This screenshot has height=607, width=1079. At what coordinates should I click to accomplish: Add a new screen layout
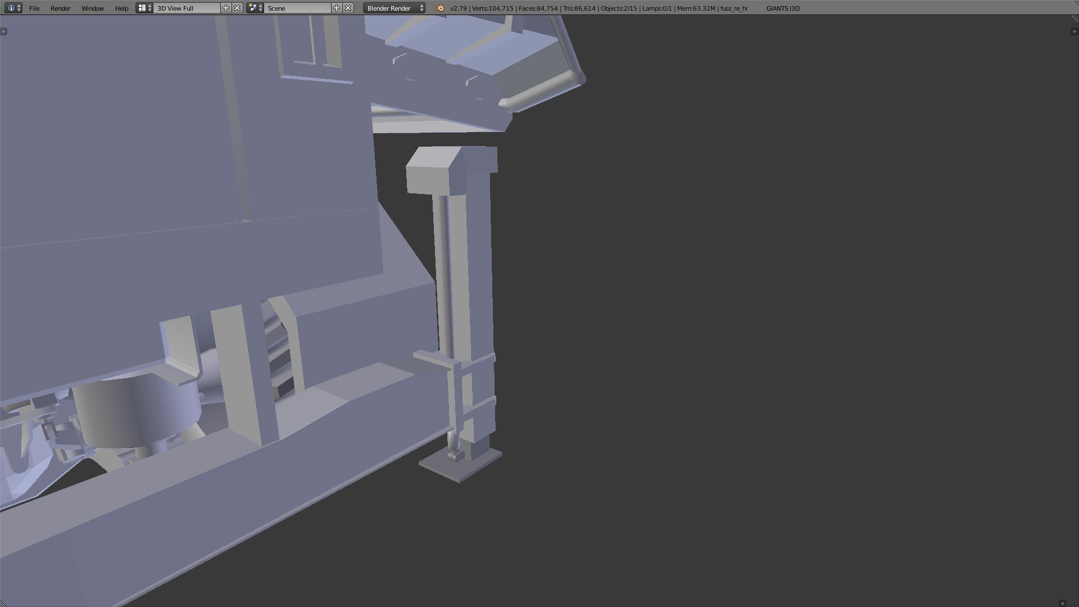coord(226,8)
